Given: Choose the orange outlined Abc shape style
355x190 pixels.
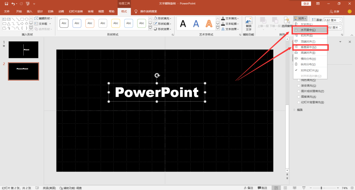Looking at the screenshot, I should (x=90, y=23).
